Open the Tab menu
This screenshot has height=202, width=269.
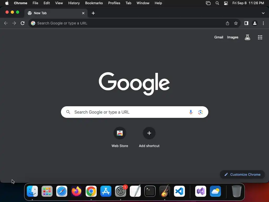pyautogui.click(x=128, y=3)
